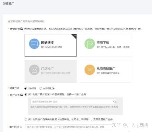Open the help icon beside 营销目标
The height and width of the screenshot is (132, 152).
[22, 29]
